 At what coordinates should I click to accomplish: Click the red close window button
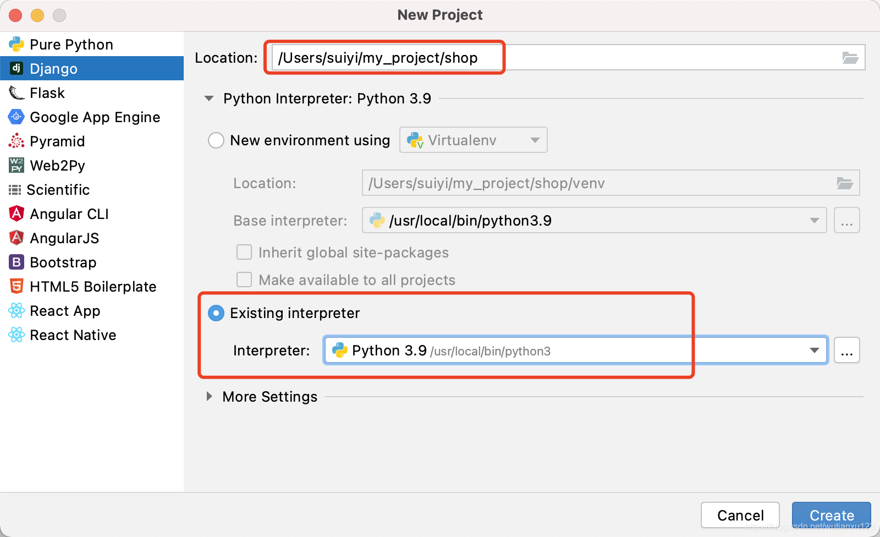point(15,15)
